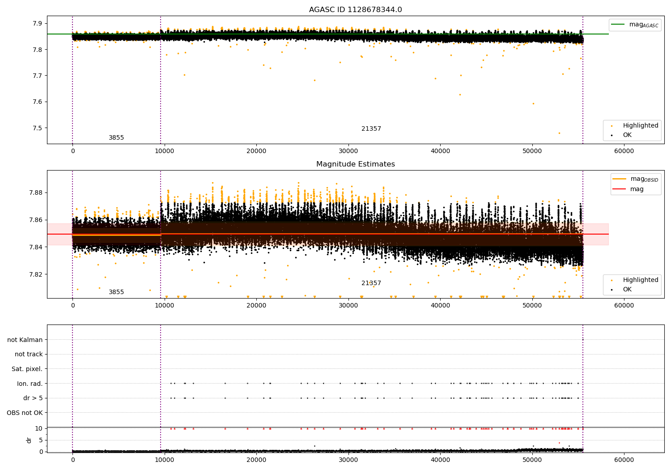This screenshot has width=671, height=470.
Task: Click the 7.9 y-axis tick label
Action: (38, 23)
